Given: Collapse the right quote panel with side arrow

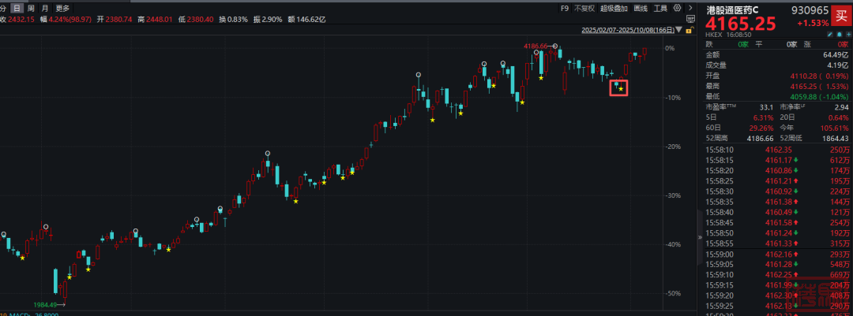Looking at the screenshot, I should point(698,236).
